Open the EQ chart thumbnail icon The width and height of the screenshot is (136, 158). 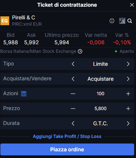click(x=122, y=21)
